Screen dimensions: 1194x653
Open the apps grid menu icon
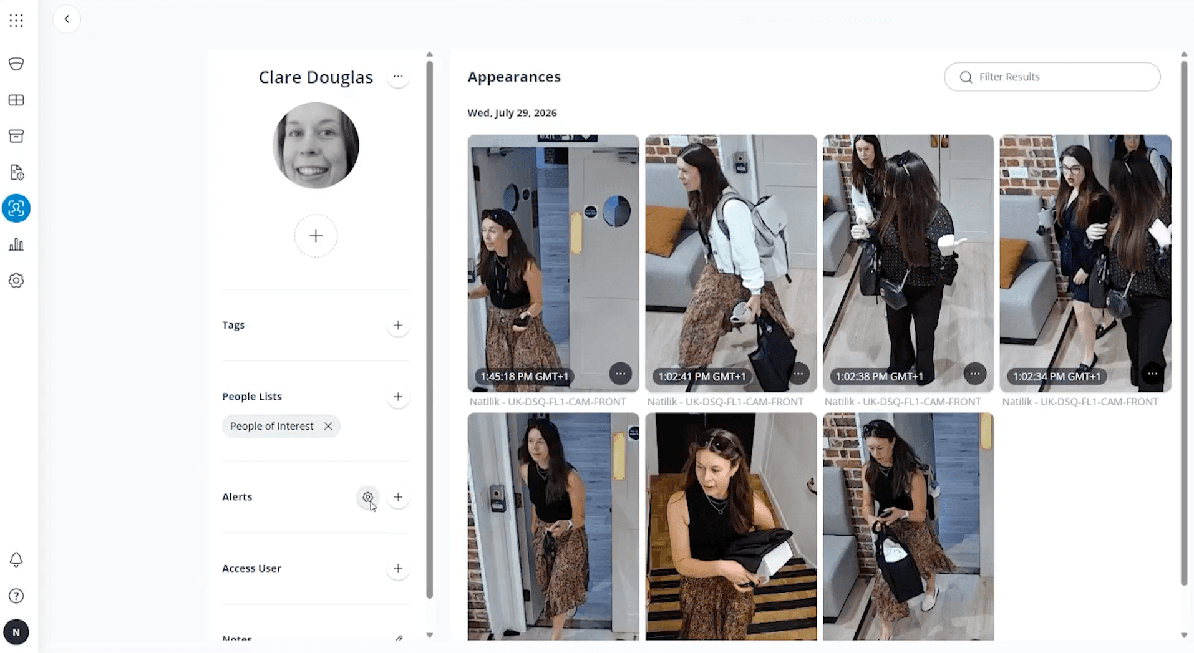[x=16, y=21]
